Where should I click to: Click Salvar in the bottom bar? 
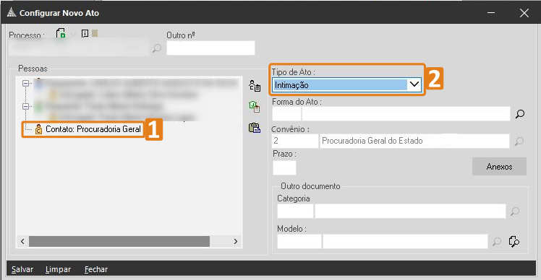click(x=22, y=269)
